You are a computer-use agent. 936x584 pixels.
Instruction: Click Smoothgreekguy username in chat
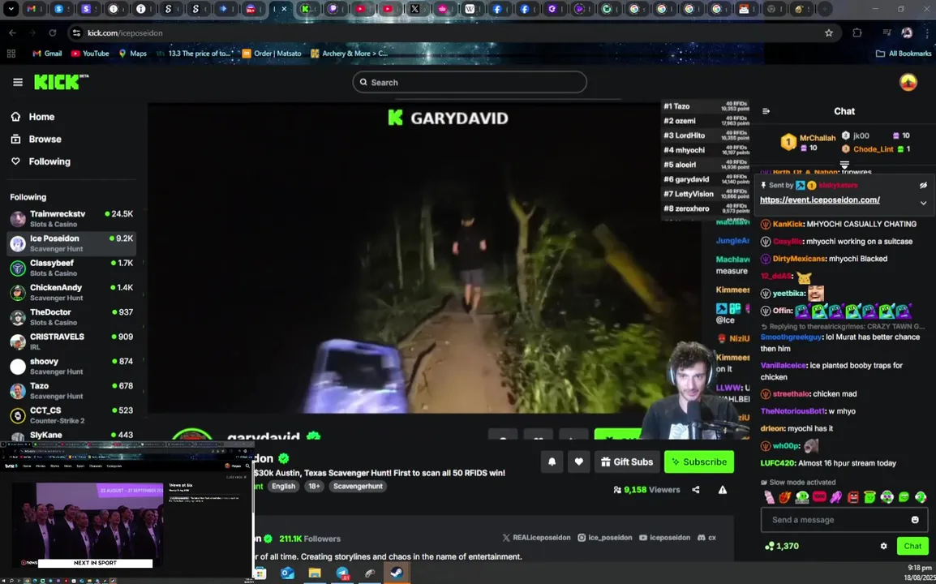tap(791, 337)
